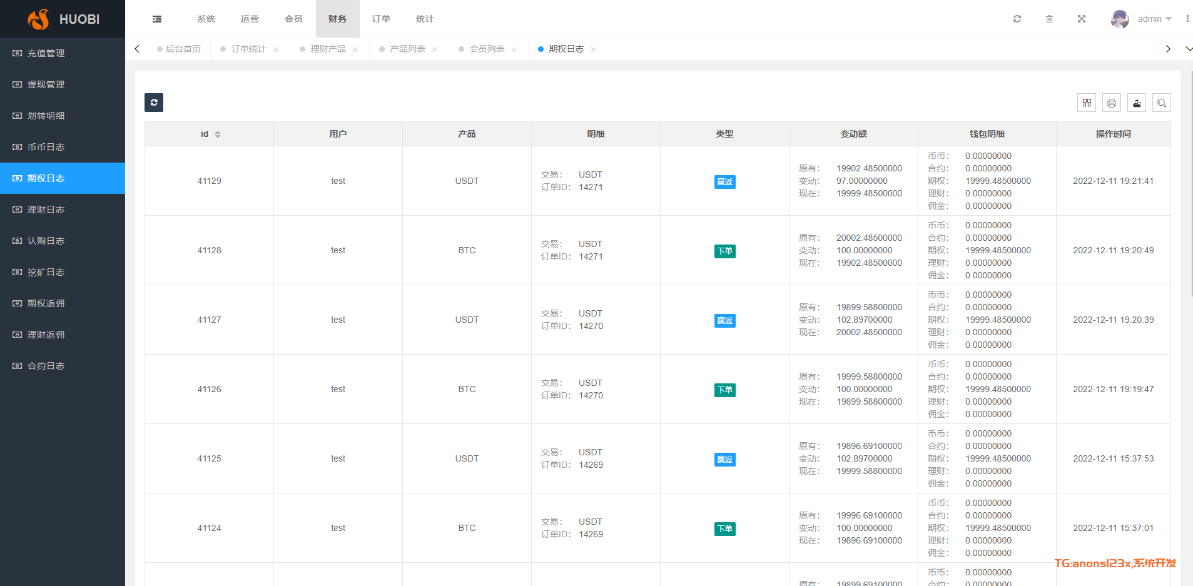The height and width of the screenshot is (586, 1193).
Task: Open the 统计 top menu
Action: [x=425, y=19]
